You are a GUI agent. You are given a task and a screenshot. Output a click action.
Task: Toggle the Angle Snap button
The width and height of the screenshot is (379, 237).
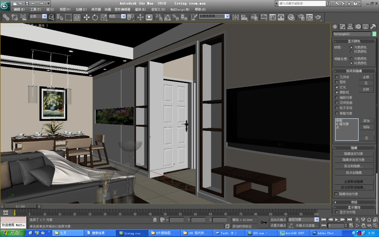167,17
